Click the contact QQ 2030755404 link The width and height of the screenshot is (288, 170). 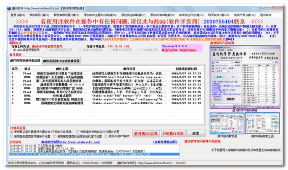tap(188, 50)
